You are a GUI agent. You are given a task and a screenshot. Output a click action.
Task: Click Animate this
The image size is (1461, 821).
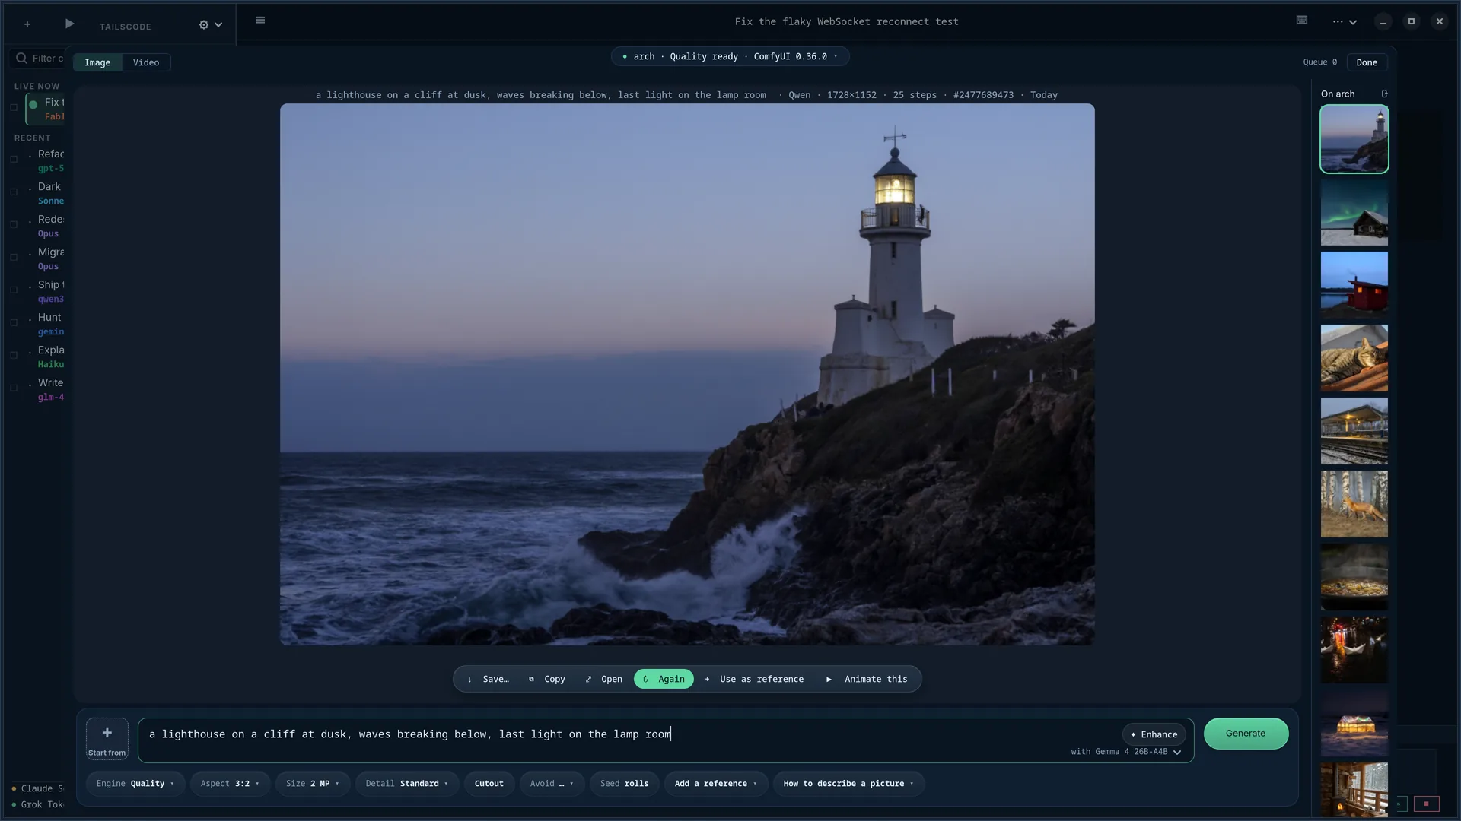867,679
